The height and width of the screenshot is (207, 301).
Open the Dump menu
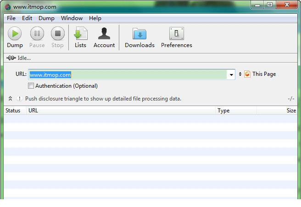[x=46, y=18]
